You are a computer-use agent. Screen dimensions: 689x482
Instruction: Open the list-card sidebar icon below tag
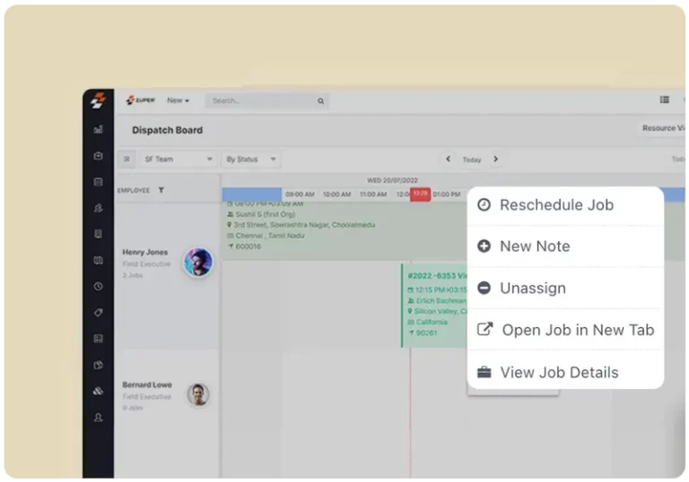(98, 339)
